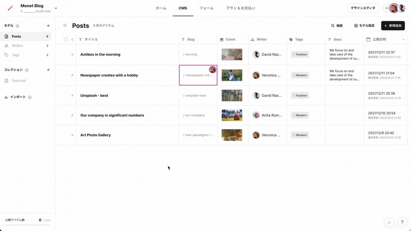The height and width of the screenshot is (231, 411).
Task: Open cover thumbnail for Antibes in the morning
Action: [232, 55]
